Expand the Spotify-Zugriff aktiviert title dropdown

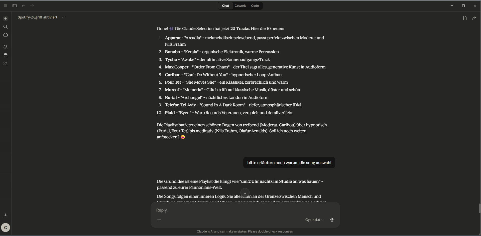[63, 17]
